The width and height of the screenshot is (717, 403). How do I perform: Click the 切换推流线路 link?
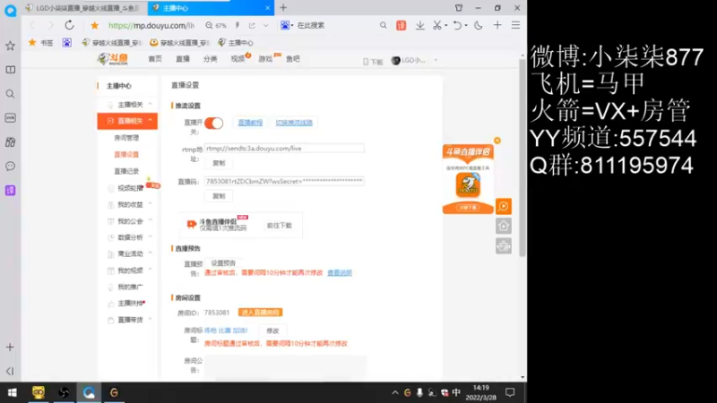coord(294,123)
